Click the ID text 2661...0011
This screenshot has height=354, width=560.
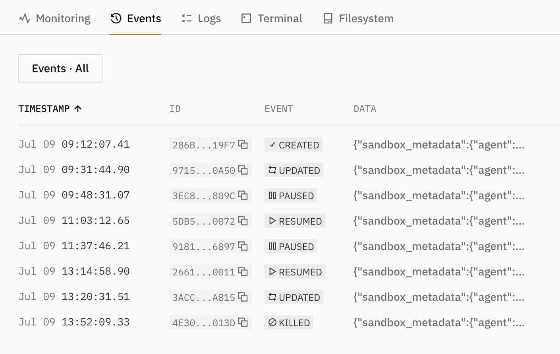(204, 272)
